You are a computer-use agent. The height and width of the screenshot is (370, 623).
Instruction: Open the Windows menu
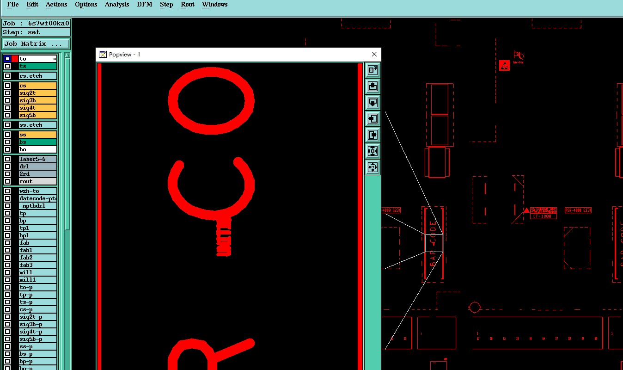214,5
